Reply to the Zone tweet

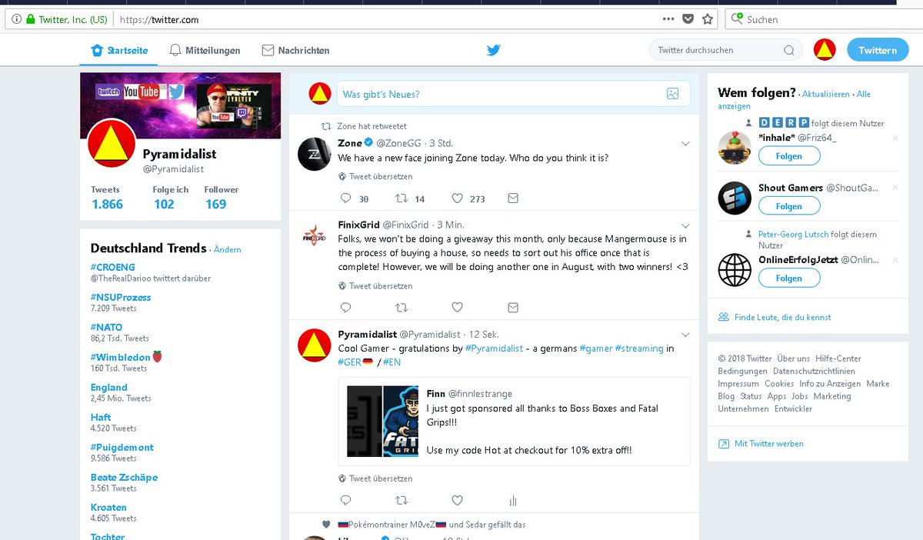[345, 198]
